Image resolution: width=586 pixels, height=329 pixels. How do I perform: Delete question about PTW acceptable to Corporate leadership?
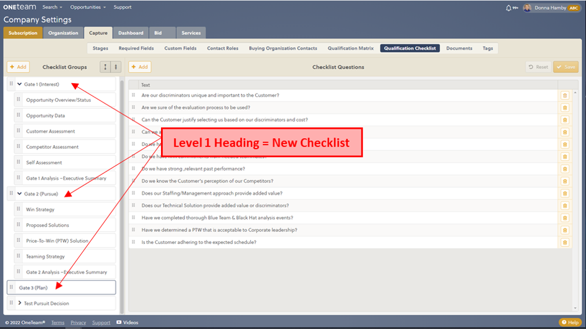click(565, 230)
